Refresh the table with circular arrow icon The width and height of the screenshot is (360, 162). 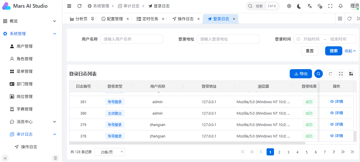tap(331, 74)
